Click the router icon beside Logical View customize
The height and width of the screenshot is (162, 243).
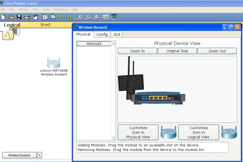[x=229, y=132]
